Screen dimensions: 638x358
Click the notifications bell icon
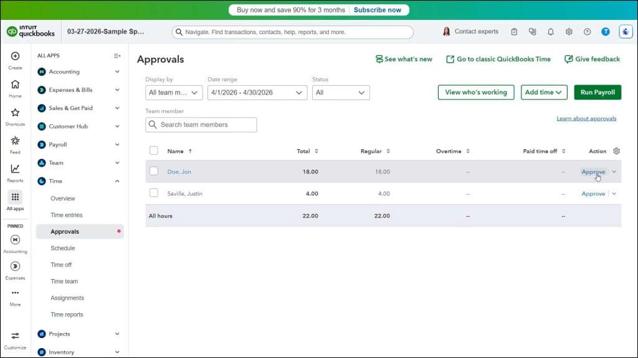click(x=551, y=31)
